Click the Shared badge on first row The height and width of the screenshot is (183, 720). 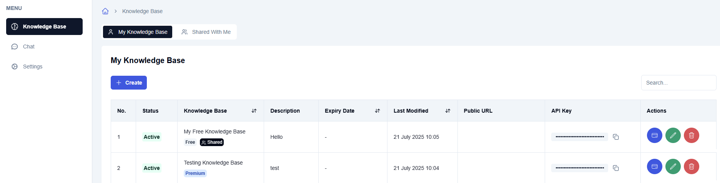(212, 142)
